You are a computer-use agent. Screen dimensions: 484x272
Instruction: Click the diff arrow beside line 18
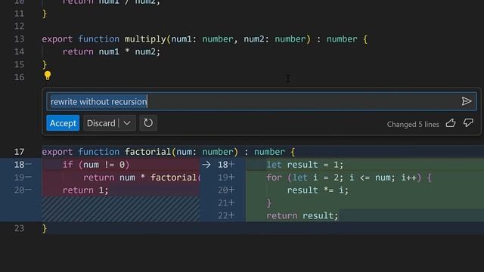point(206,165)
